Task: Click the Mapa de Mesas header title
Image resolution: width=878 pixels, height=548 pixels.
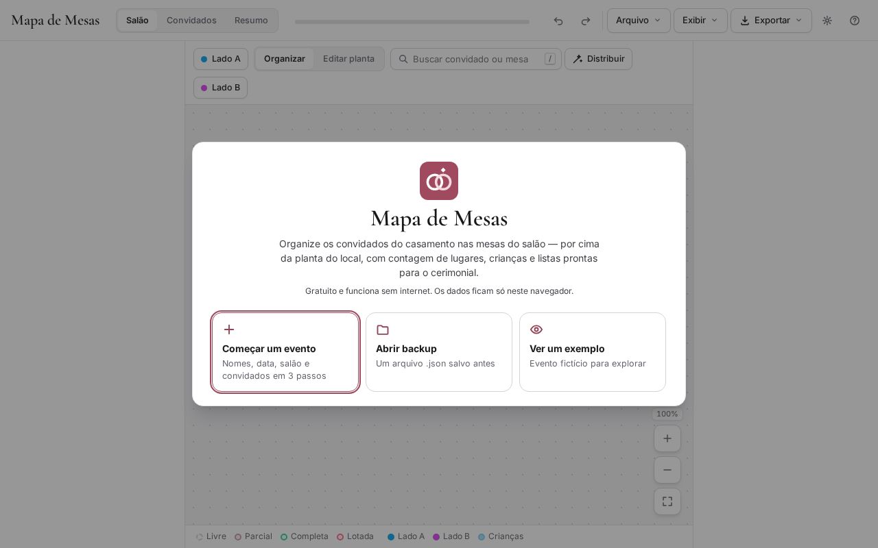Action: (56, 21)
